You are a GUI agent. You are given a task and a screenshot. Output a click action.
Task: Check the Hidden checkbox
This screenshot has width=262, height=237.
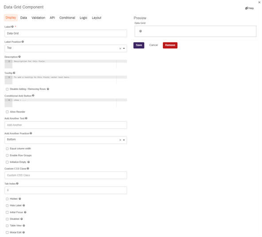(x=7, y=199)
